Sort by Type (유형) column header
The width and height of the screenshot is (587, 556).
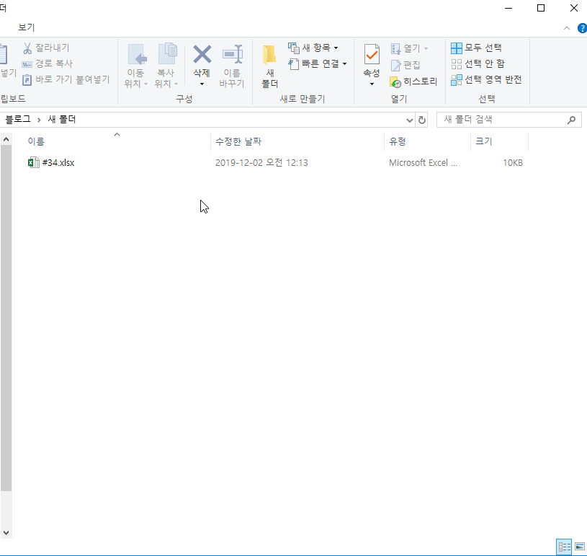(x=397, y=141)
